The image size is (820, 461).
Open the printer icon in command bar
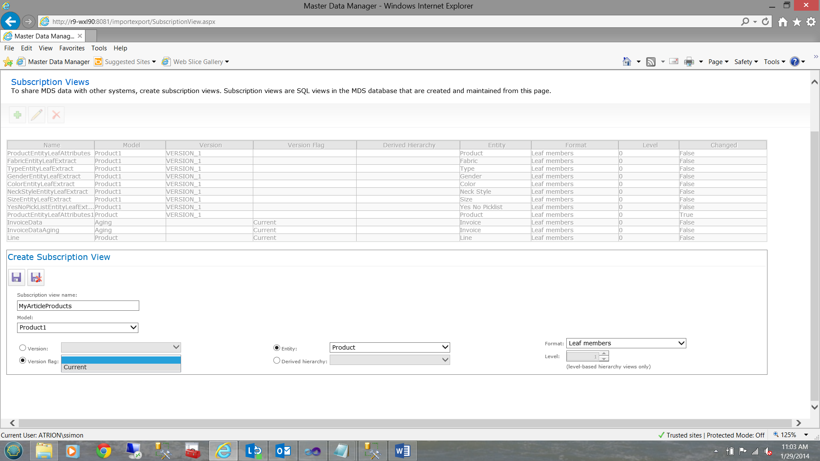[x=688, y=62]
